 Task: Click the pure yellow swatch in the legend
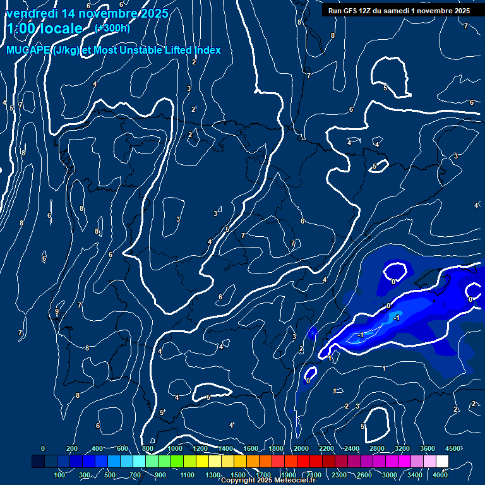(202, 461)
